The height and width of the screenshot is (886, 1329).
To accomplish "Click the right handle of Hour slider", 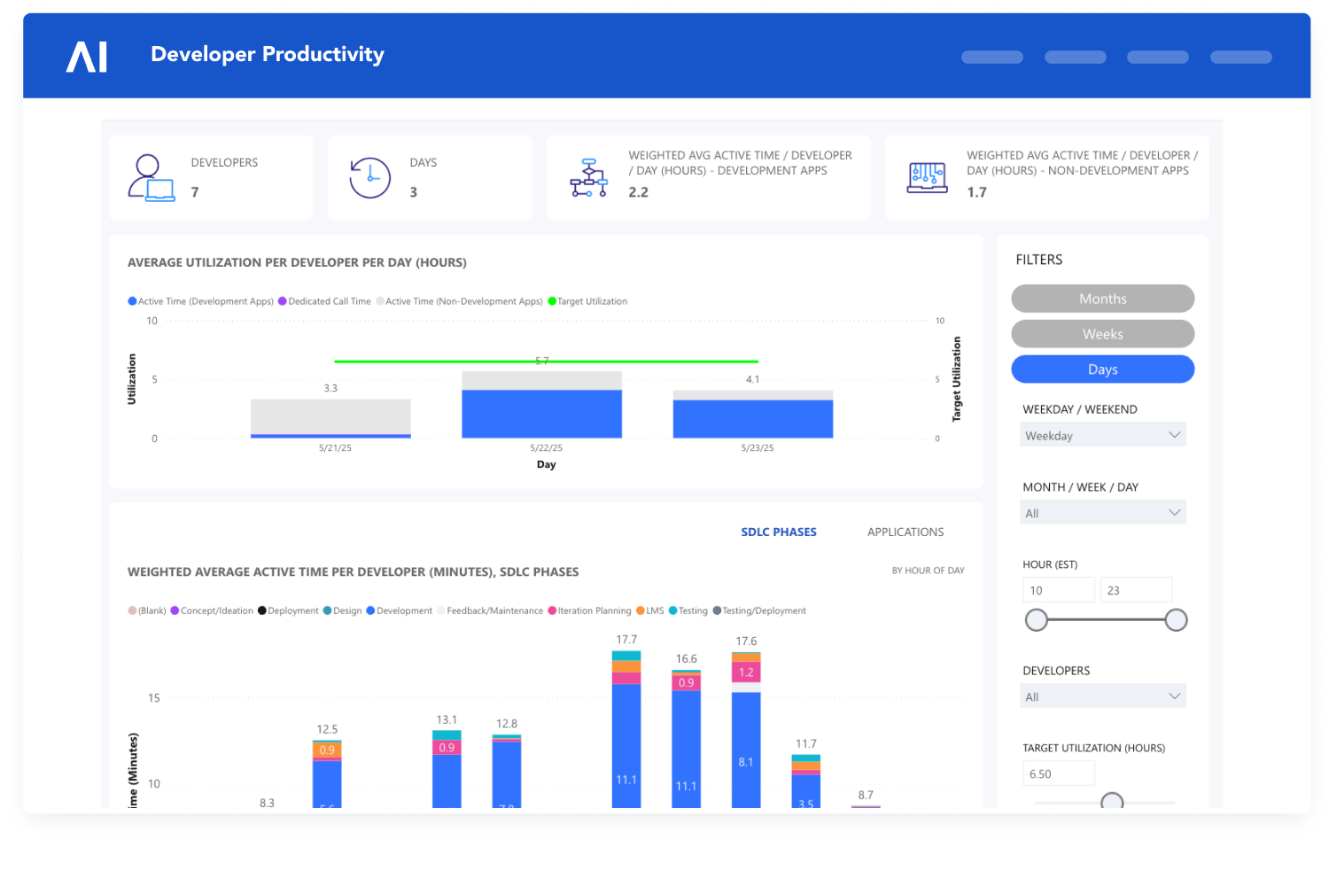I will pyautogui.click(x=1176, y=620).
